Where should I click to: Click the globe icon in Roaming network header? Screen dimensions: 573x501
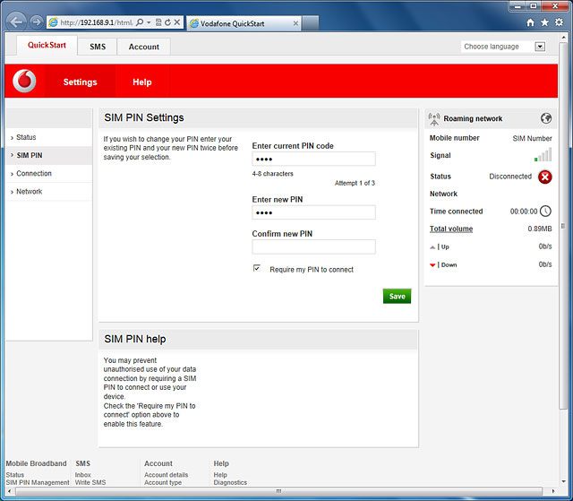coord(546,118)
